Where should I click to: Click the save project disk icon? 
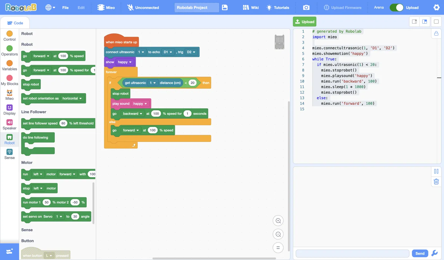[225, 7]
